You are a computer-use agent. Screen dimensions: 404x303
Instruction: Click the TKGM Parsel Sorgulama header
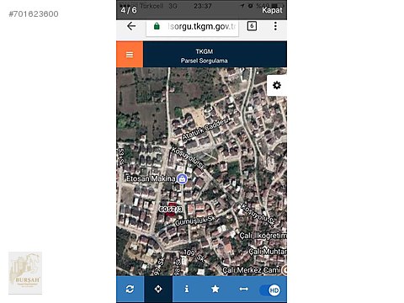coord(205,56)
